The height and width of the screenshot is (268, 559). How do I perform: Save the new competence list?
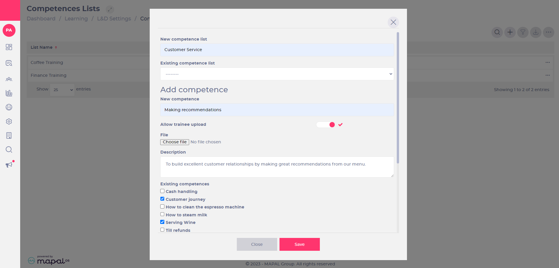(299, 244)
